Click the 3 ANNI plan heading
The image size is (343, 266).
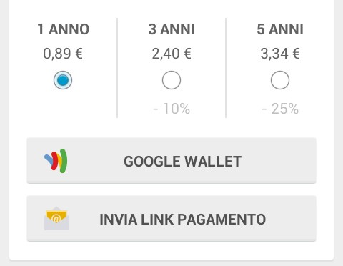[x=171, y=29]
